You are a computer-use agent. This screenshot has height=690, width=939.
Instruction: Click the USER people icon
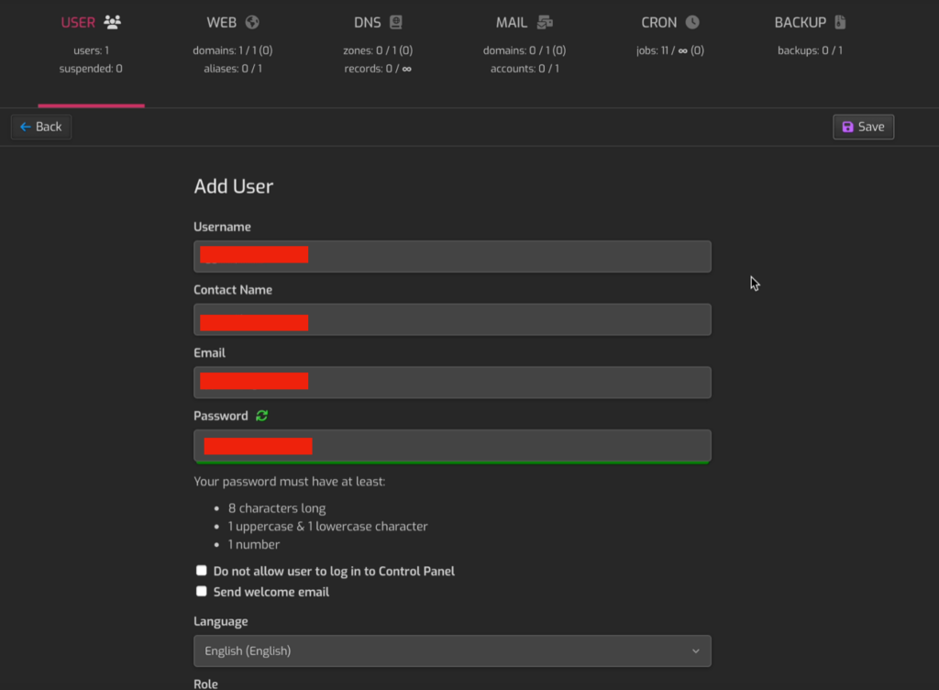tap(113, 22)
